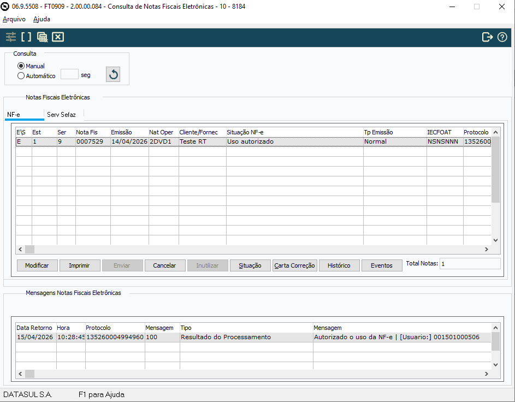Click DATASUL S.A. in status bar
The width and height of the screenshot is (515, 402).
[28, 394]
